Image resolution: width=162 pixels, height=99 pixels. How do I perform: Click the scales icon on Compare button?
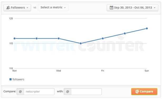tap(137, 91)
